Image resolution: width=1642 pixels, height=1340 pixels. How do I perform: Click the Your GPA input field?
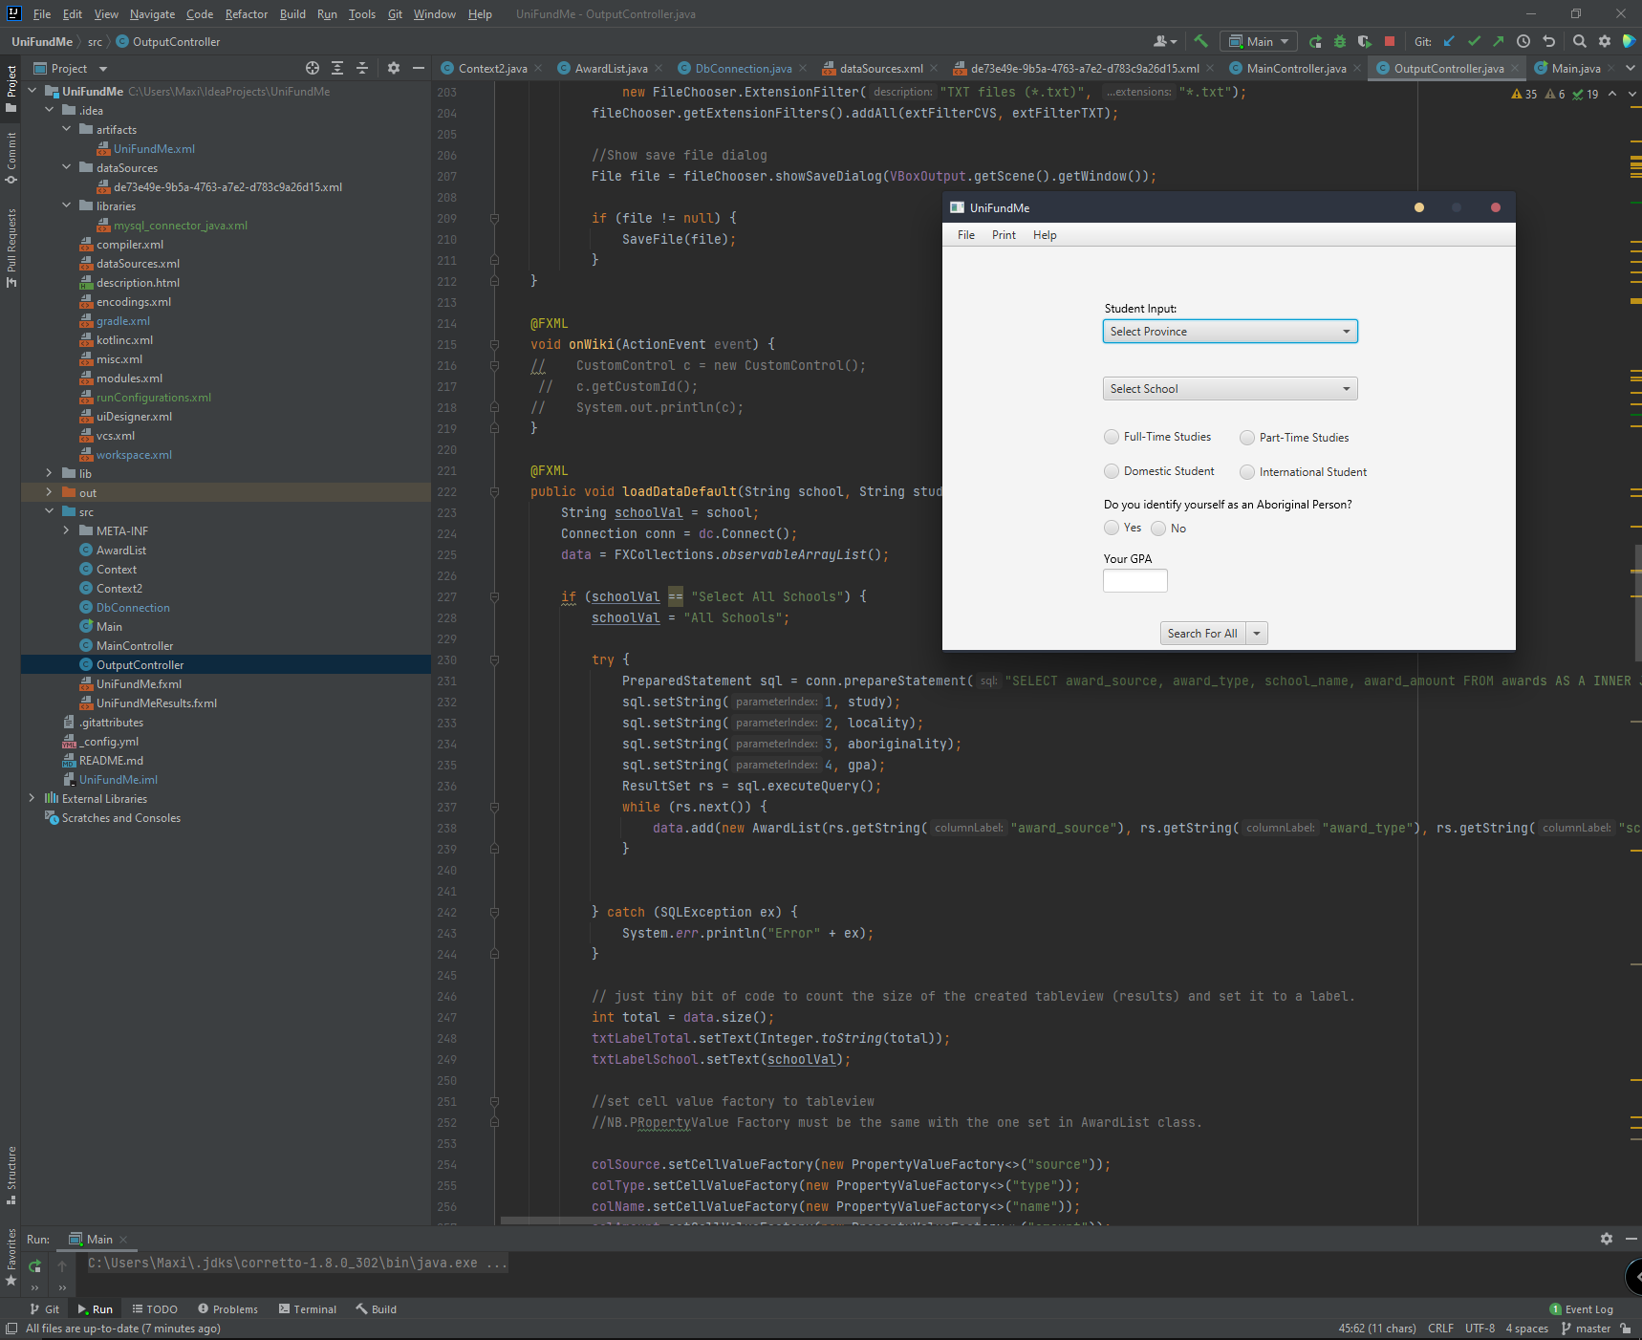1134,580
